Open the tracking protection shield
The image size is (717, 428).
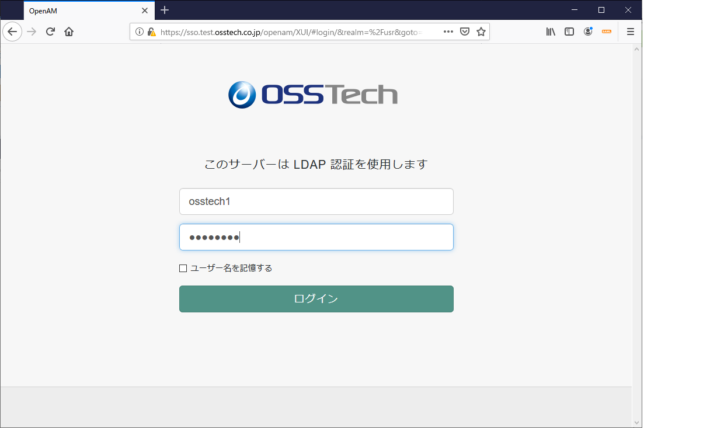(x=464, y=32)
